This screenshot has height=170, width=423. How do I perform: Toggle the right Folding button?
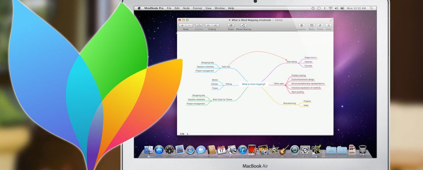(x=215, y=25)
